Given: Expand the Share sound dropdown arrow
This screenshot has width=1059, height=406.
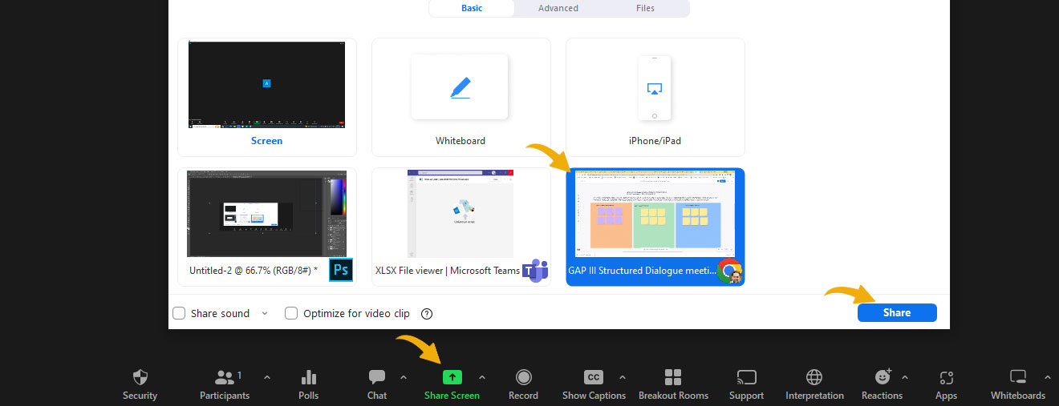Looking at the screenshot, I should [x=265, y=313].
